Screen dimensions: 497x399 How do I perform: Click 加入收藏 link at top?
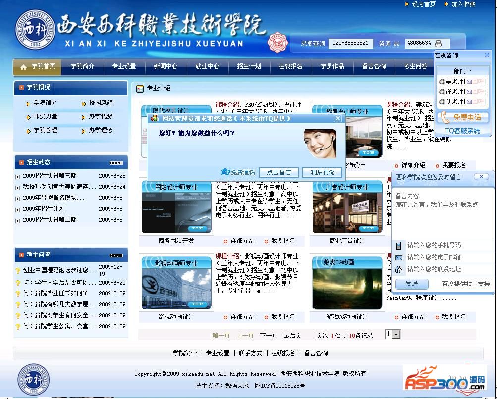tap(463, 4)
